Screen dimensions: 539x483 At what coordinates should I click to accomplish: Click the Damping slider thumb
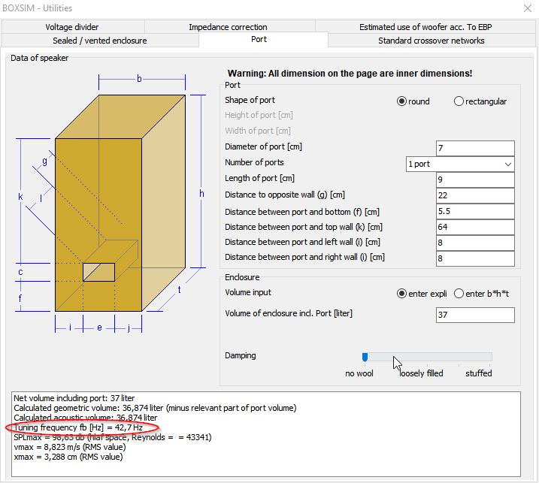(365, 358)
